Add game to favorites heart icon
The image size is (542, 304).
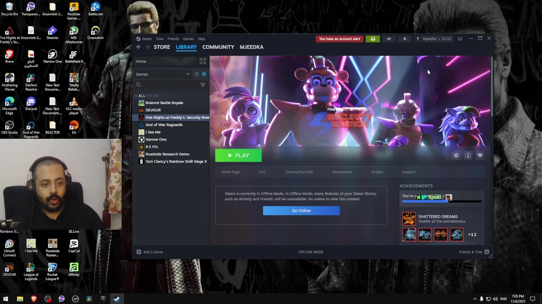480,155
